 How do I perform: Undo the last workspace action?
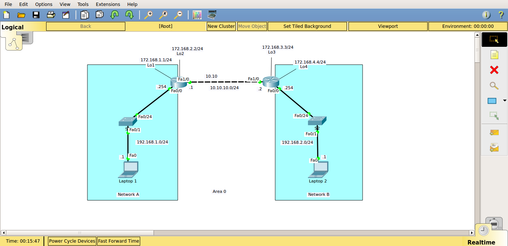pyautogui.click(x=115, y=14)
